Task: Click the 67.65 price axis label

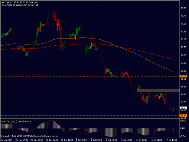Action: [x=184, y=63]
